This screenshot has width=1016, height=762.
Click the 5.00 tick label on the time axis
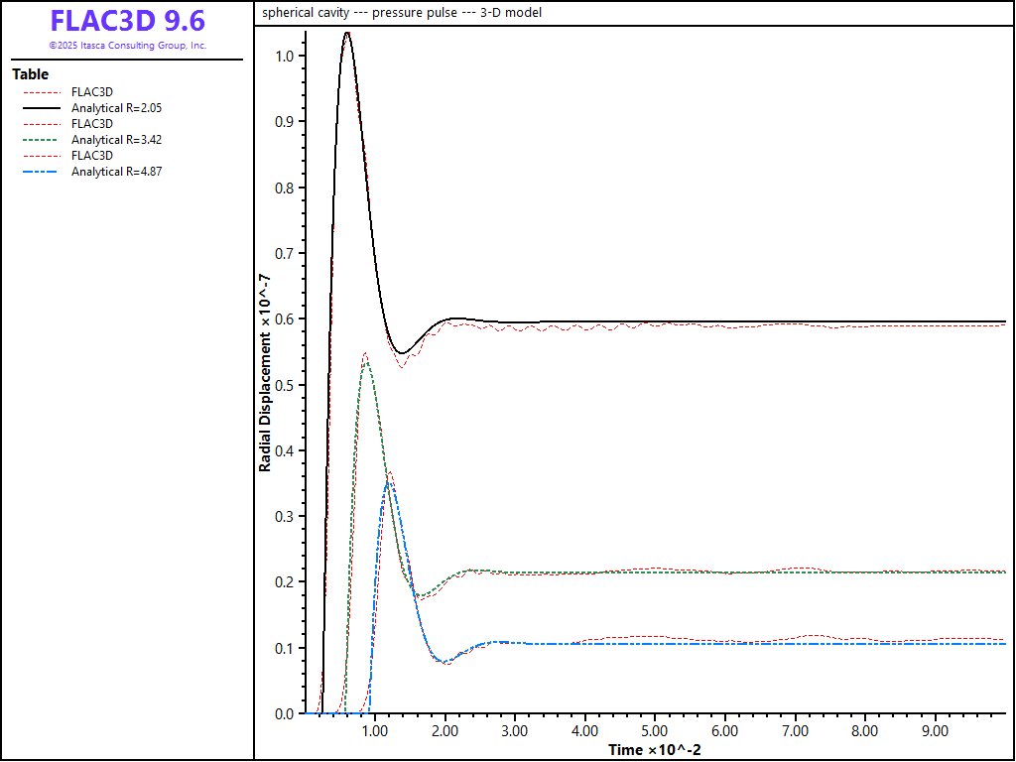(x=656, y=731)
